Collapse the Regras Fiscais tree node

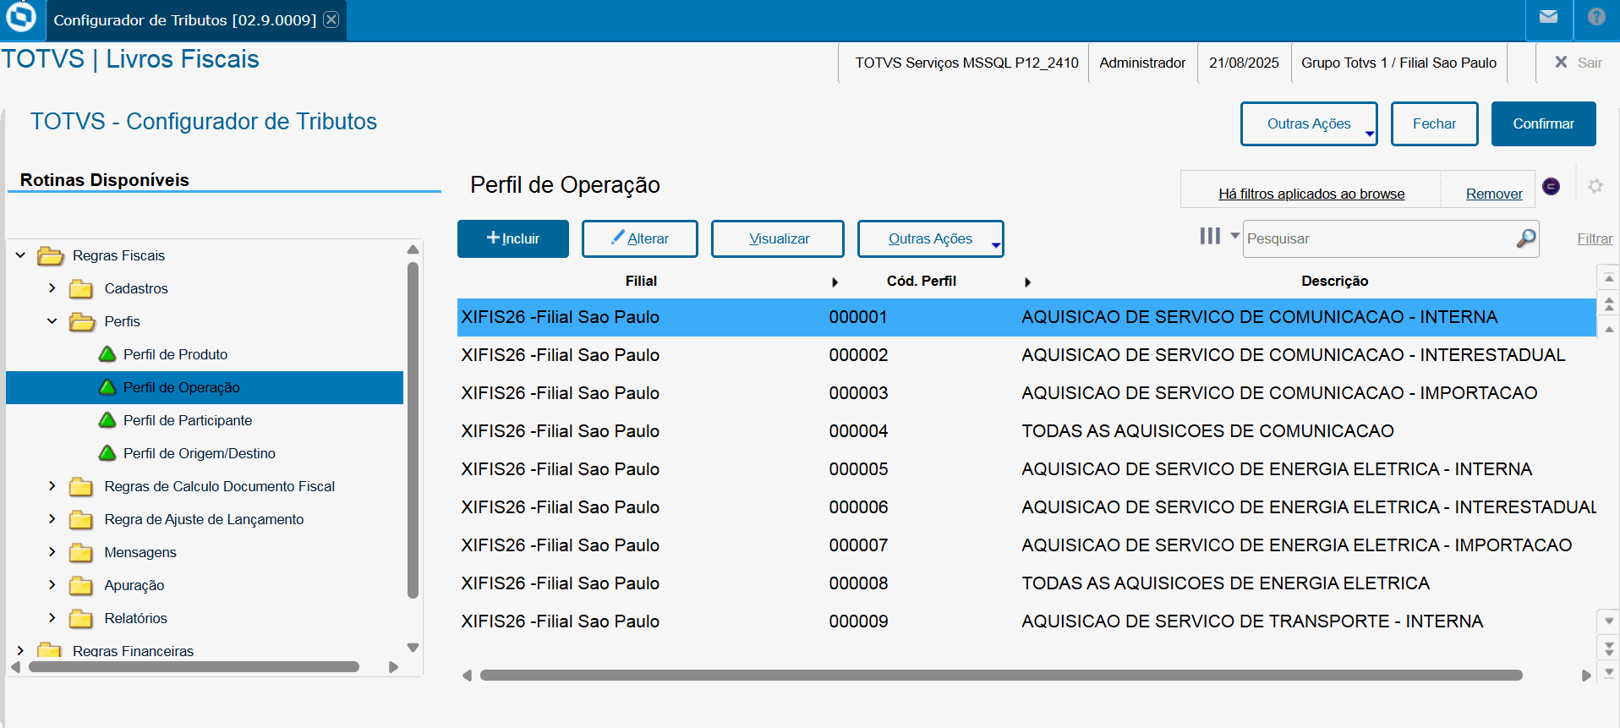coord(20,255)
